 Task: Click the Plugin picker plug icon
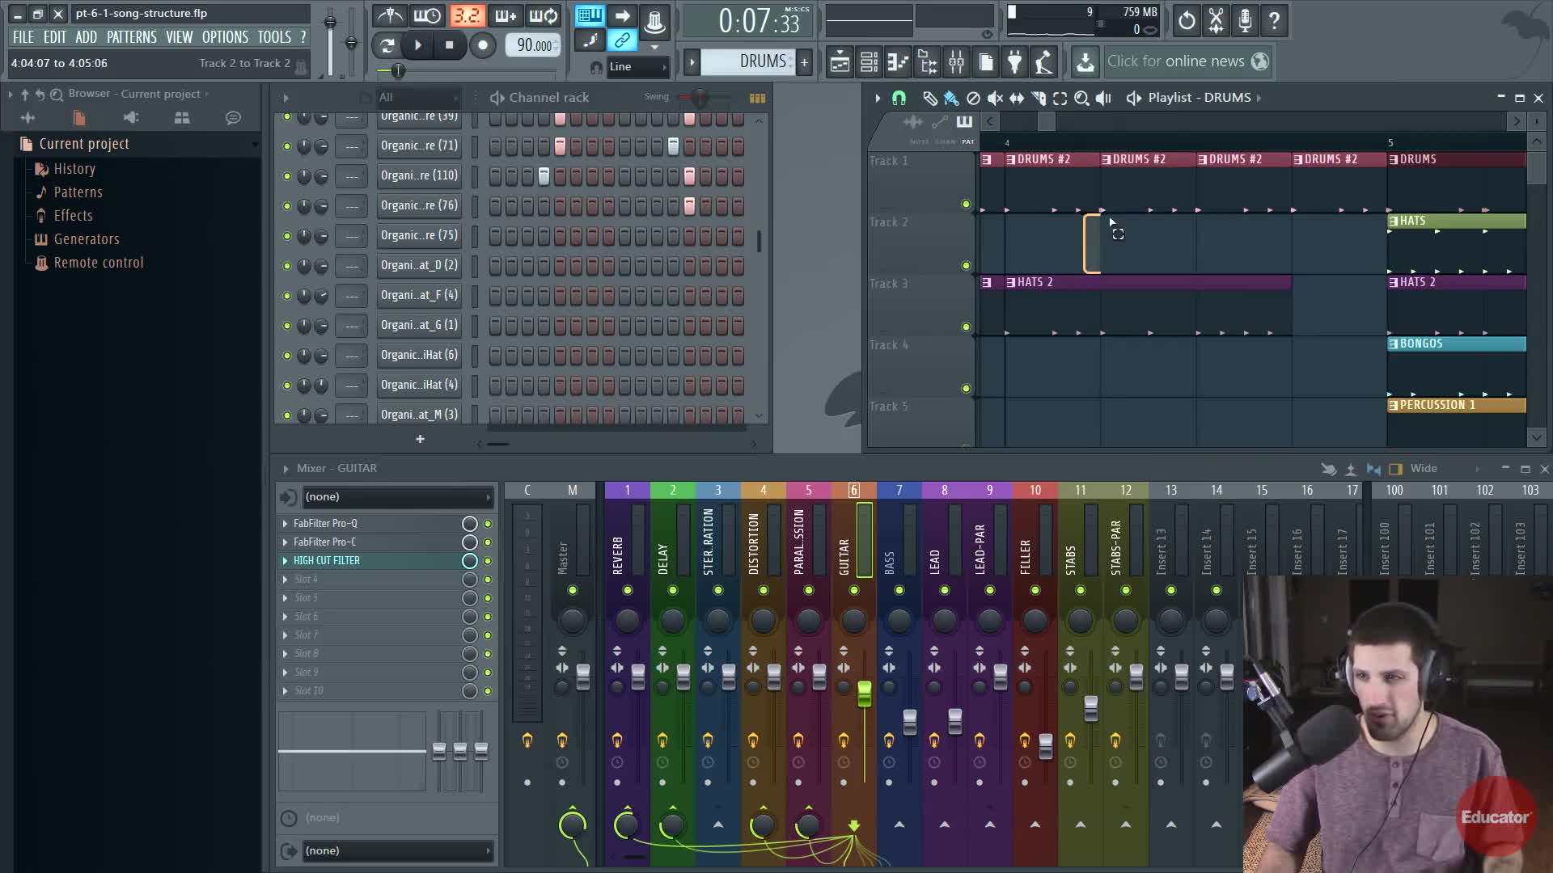pyautogui.click(x=1014, y=61)
